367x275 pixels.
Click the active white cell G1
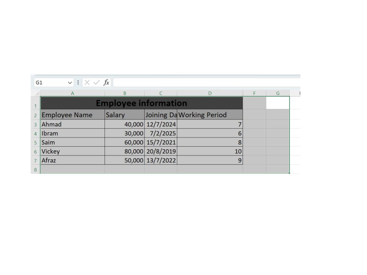277,103
